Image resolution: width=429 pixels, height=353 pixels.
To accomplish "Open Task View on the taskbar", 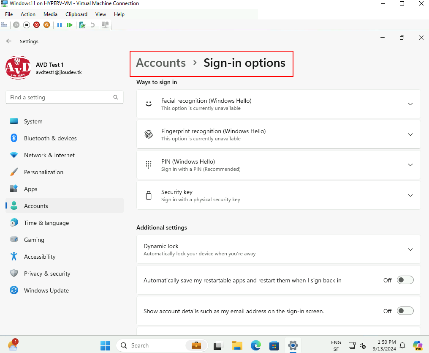I will click(218, 346).
